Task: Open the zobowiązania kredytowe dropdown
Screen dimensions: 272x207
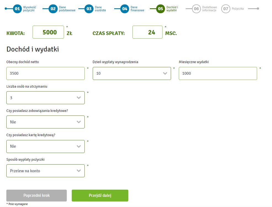Action: (46, 122)
